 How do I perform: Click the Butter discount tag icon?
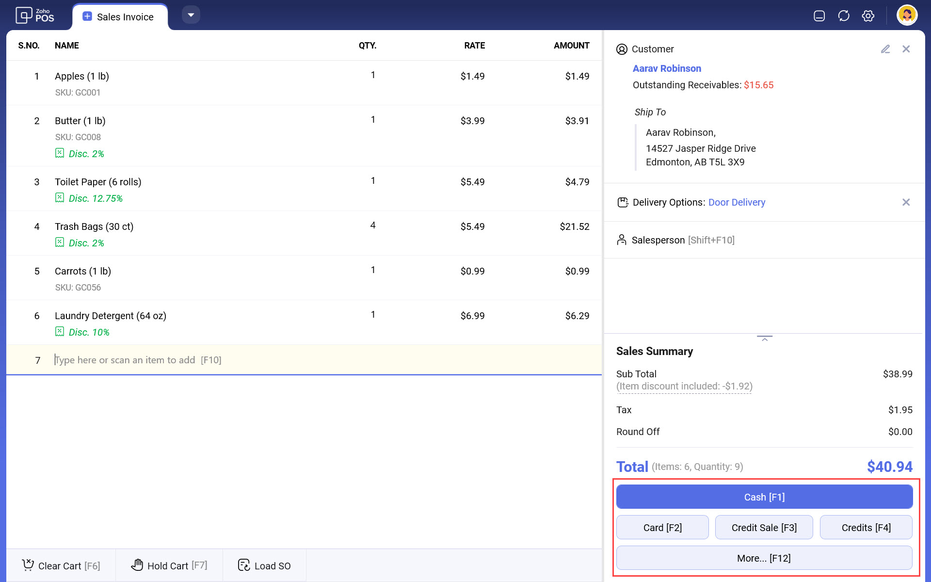point(60,153)
